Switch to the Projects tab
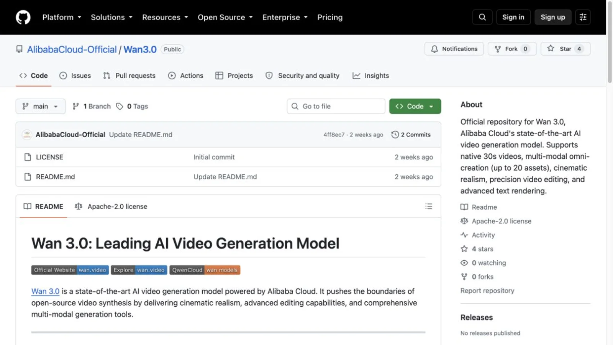 234,76
